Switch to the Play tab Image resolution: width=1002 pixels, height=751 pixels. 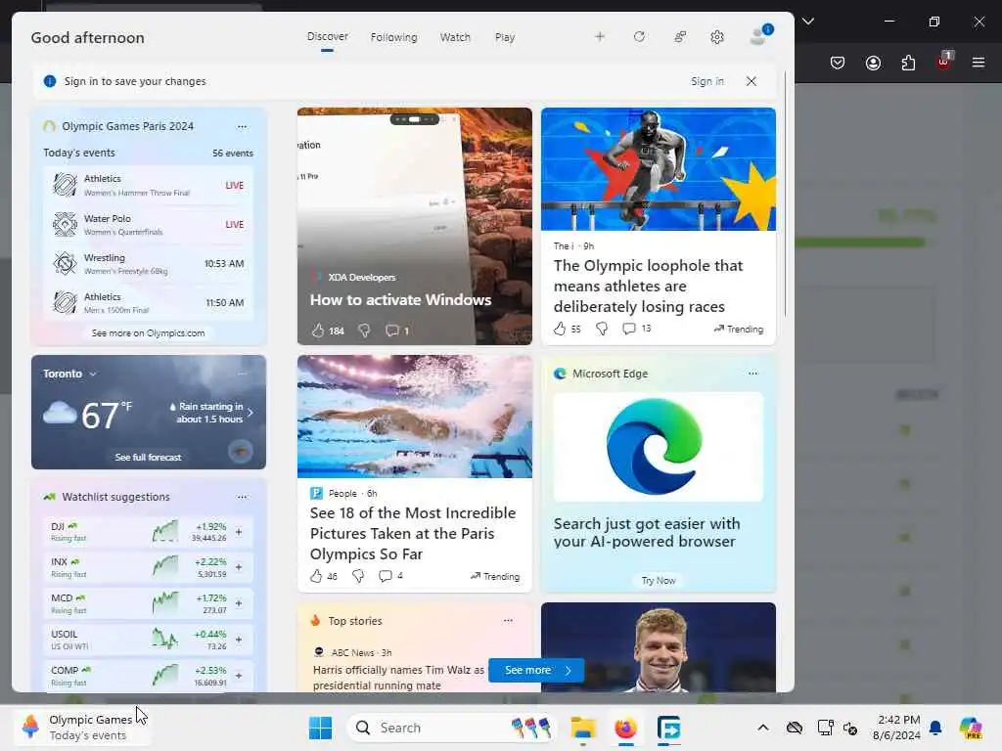coord(504,37)
